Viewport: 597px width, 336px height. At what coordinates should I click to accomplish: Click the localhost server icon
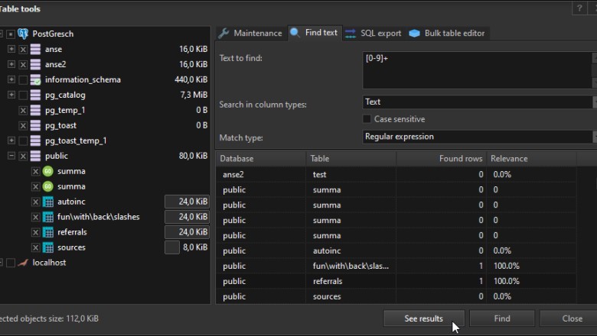point(23,263)
